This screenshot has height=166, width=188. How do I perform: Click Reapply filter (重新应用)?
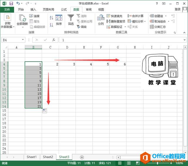tap(85, 21)
